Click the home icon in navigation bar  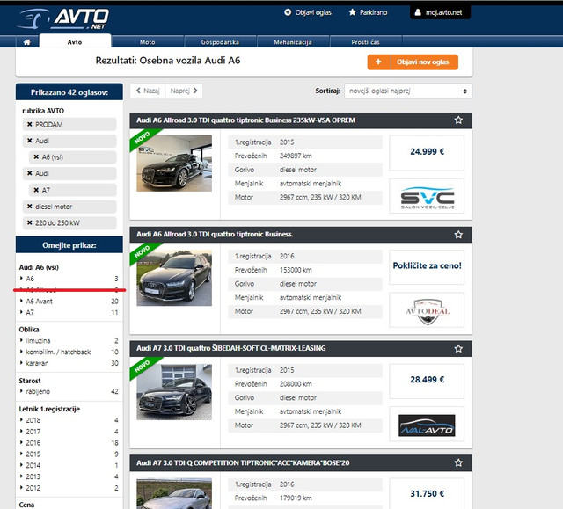(x=27, y=42)
